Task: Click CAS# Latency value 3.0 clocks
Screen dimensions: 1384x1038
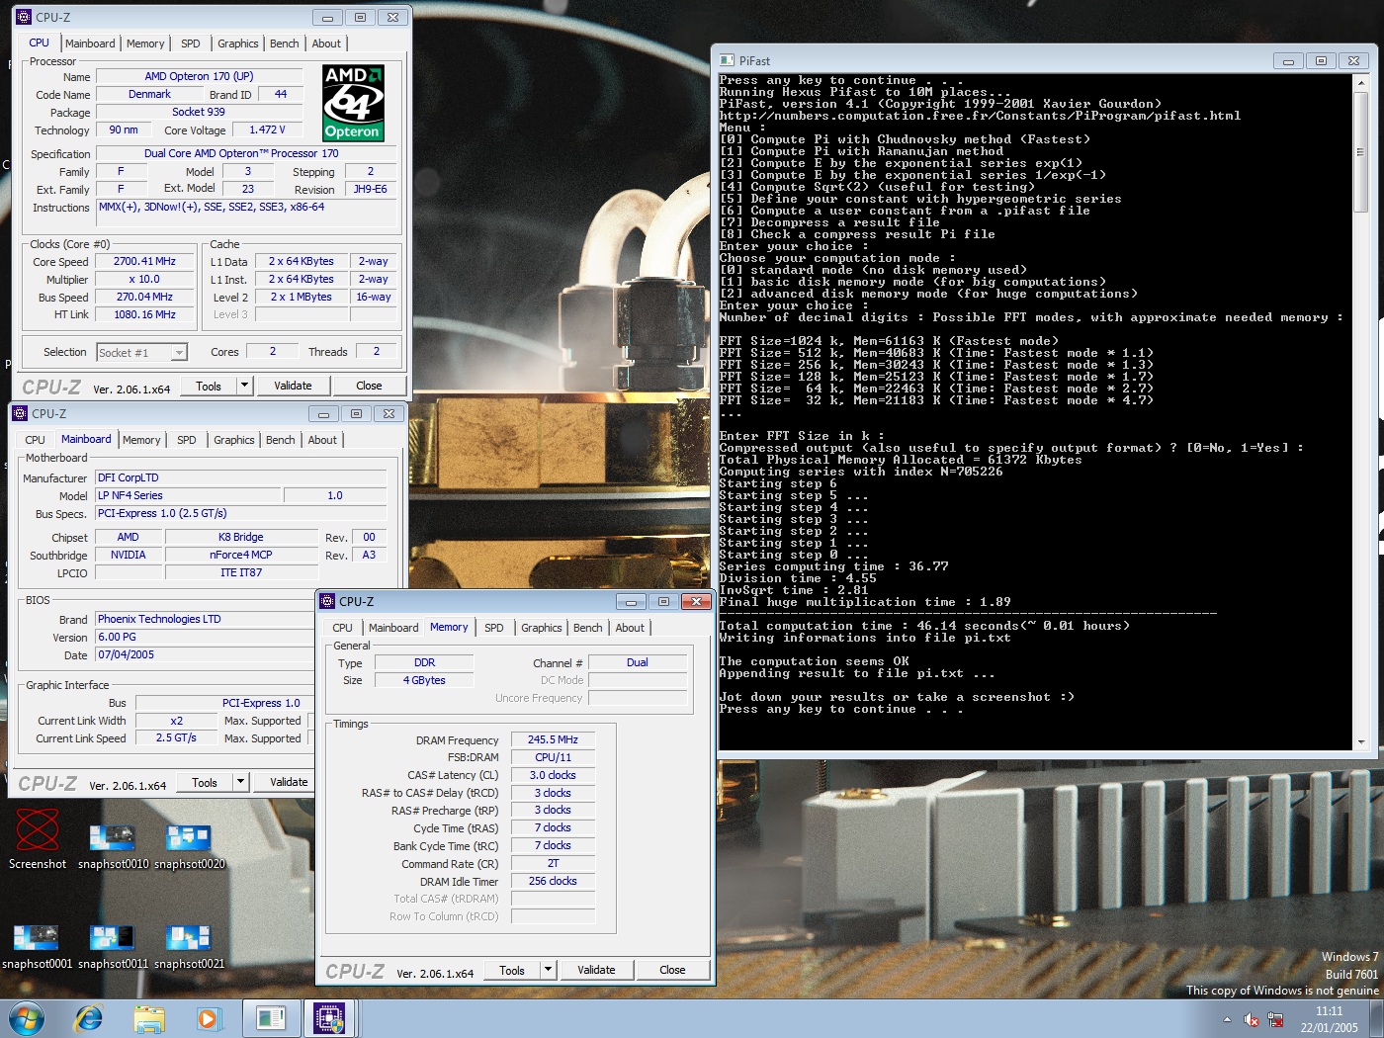Action: coord(553,775)
